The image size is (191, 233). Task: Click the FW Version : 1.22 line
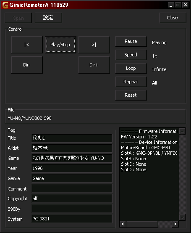pyautogui.click(x=139, y=137)
